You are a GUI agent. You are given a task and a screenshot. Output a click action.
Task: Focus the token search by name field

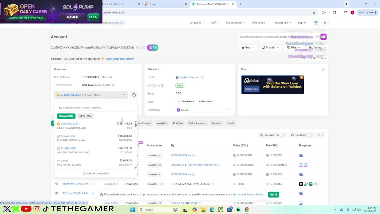pos(96,108)
